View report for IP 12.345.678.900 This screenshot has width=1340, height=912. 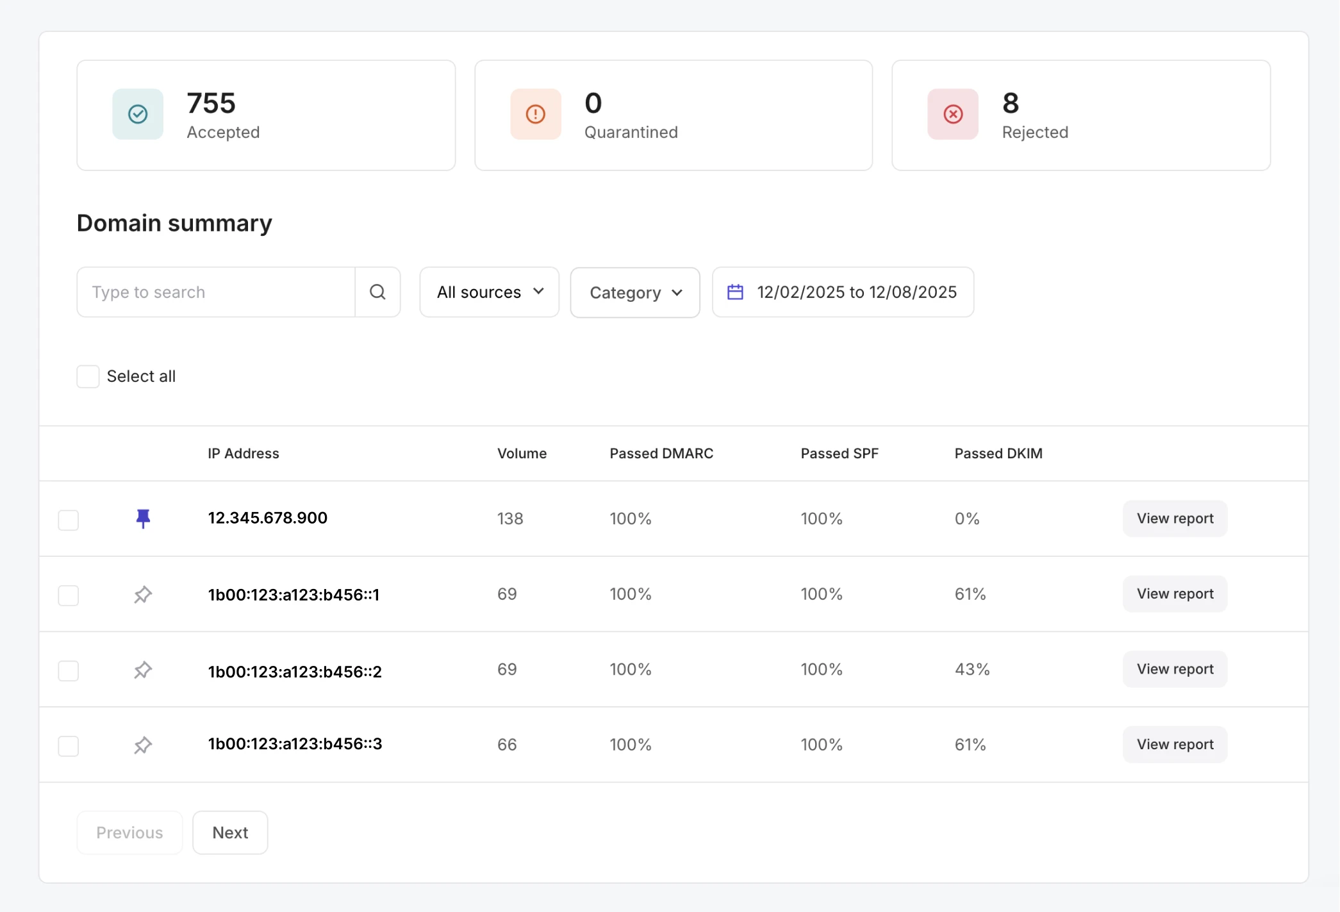(x=1175, y=518)
